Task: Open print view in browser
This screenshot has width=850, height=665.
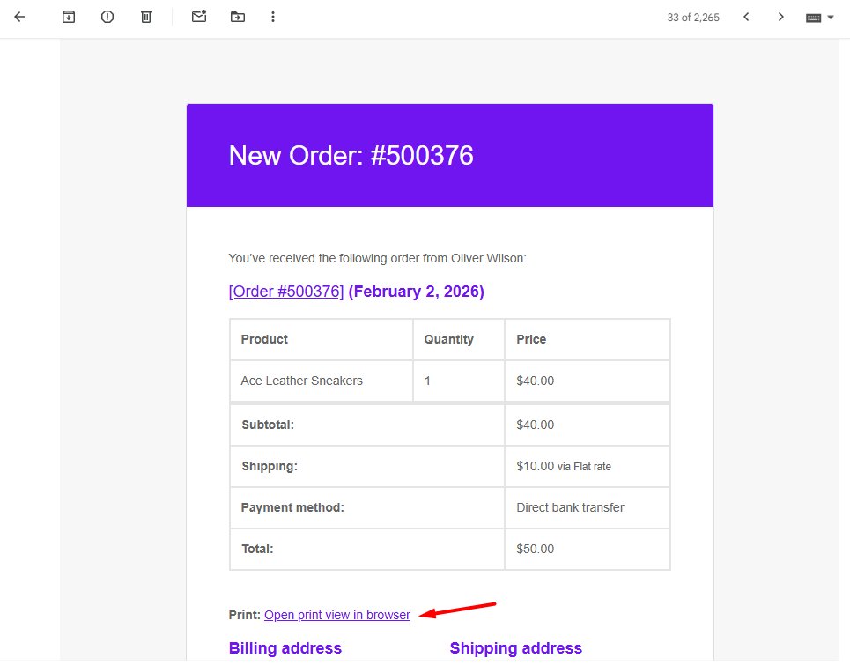Action: (336, 614)
